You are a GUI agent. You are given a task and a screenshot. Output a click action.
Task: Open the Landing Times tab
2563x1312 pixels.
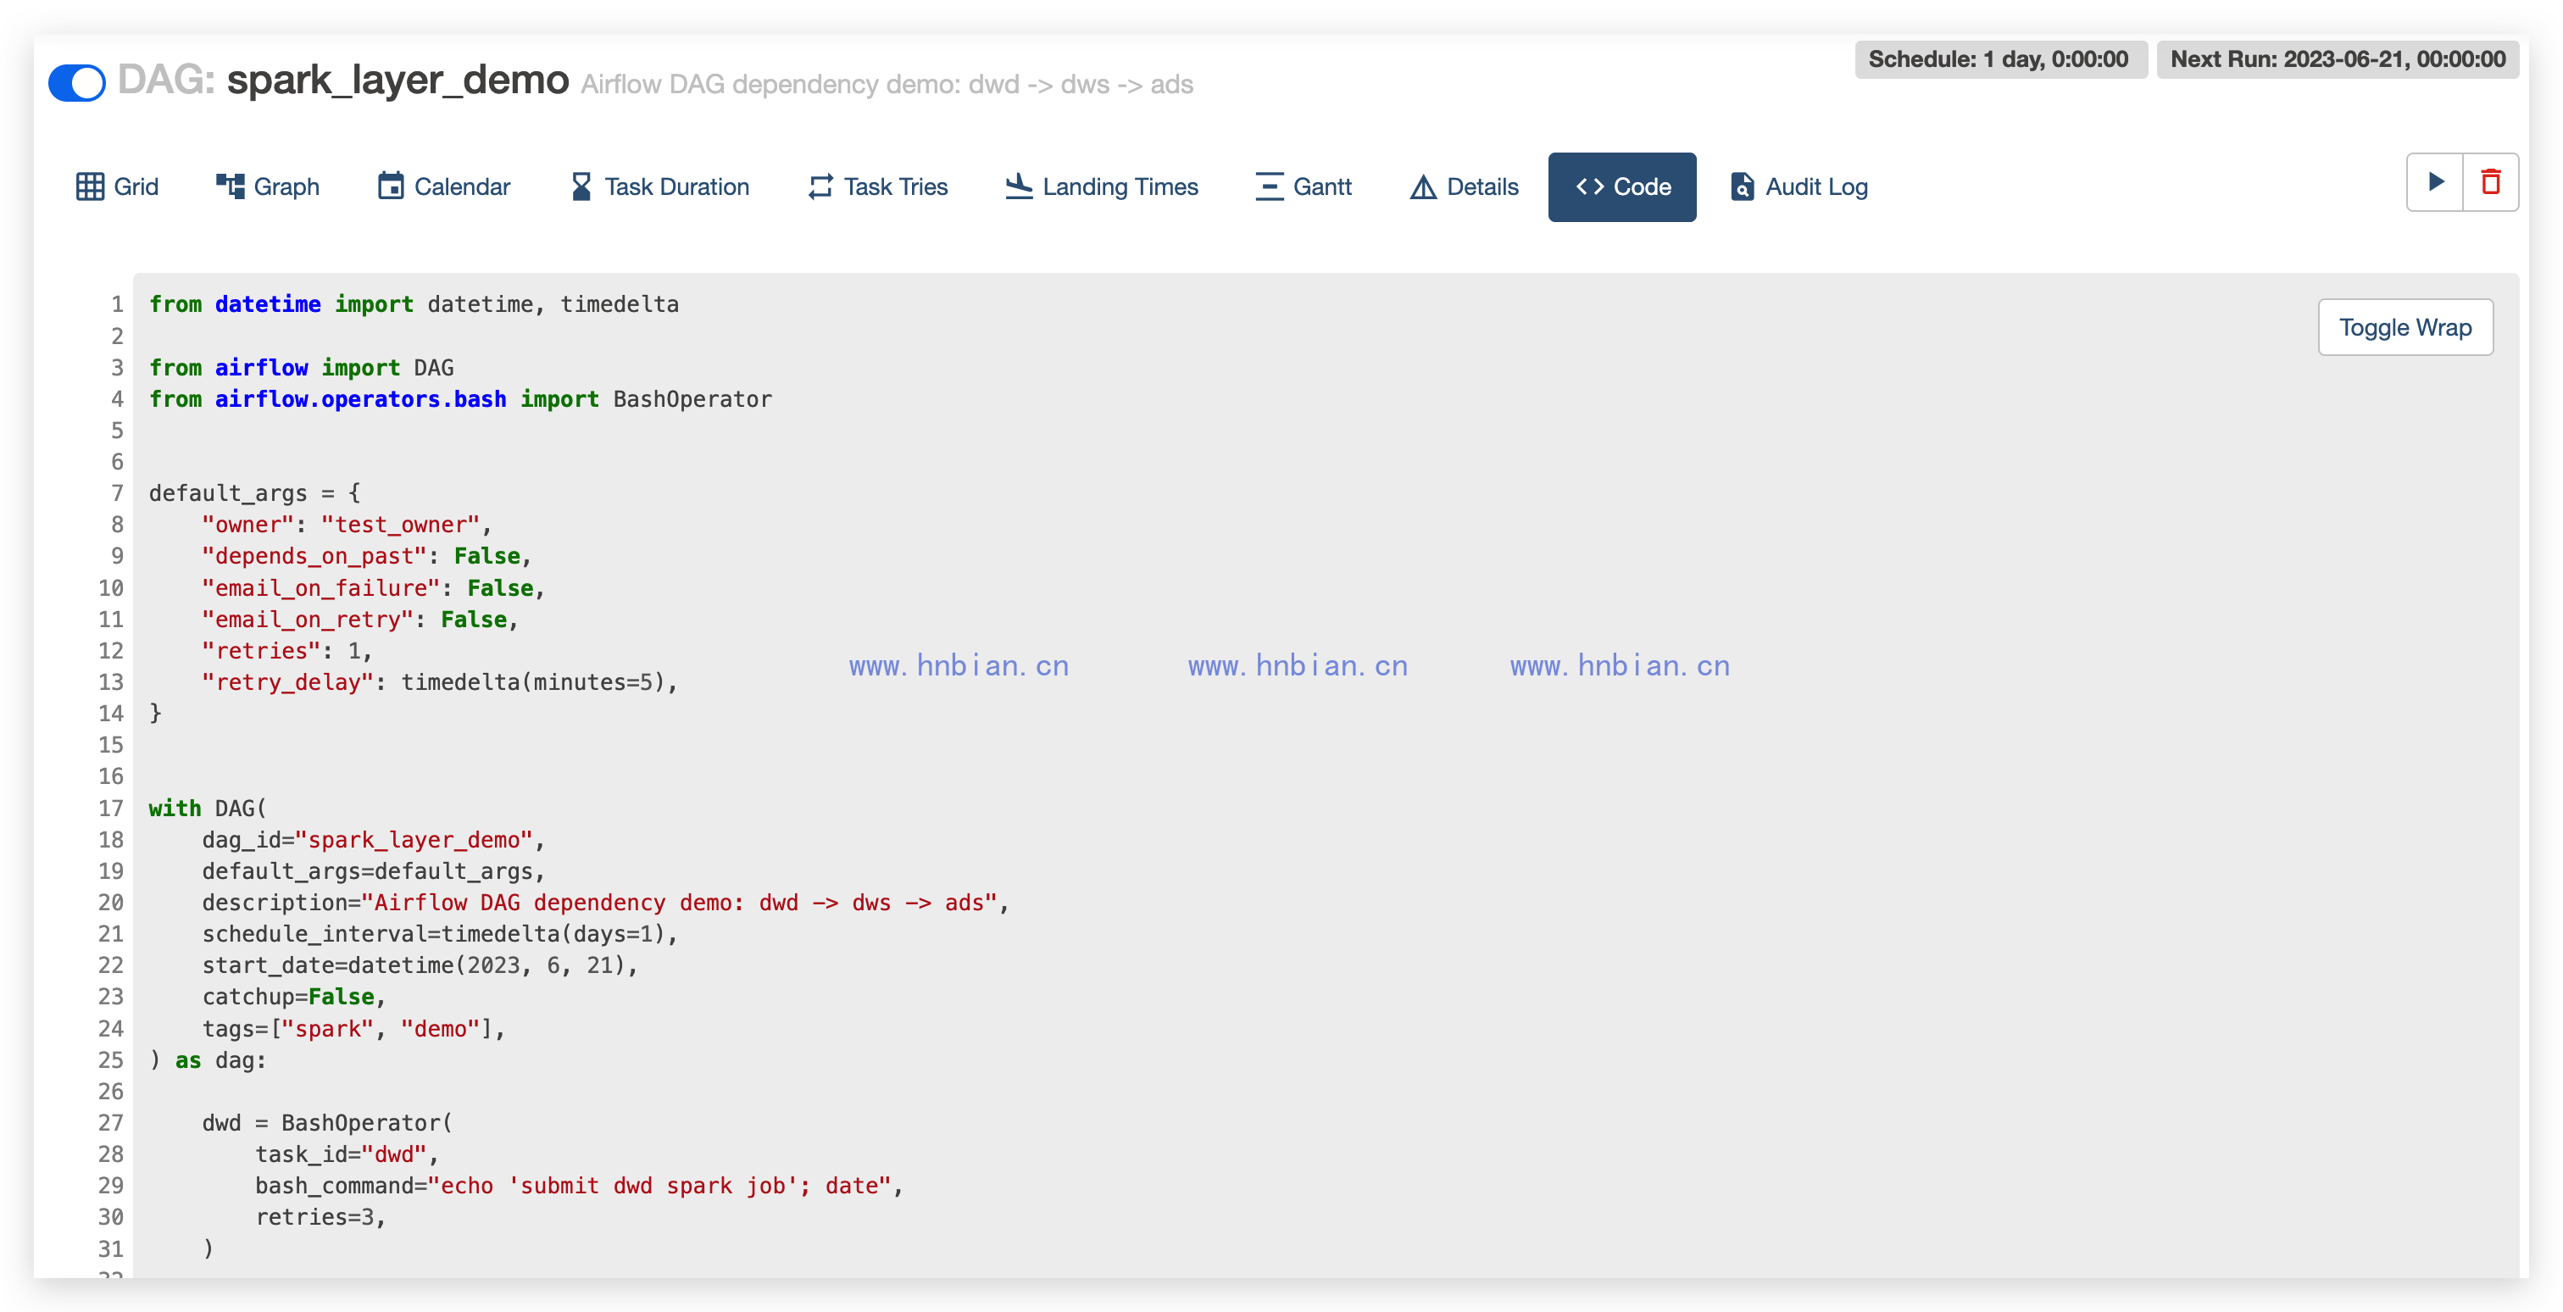[x=1102, y=186]
